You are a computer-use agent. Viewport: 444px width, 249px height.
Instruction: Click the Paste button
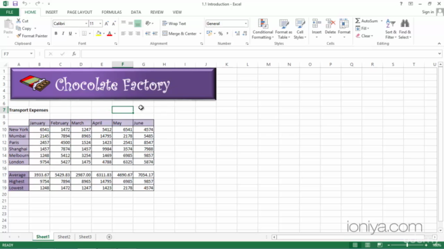click(x=8, y=27)
